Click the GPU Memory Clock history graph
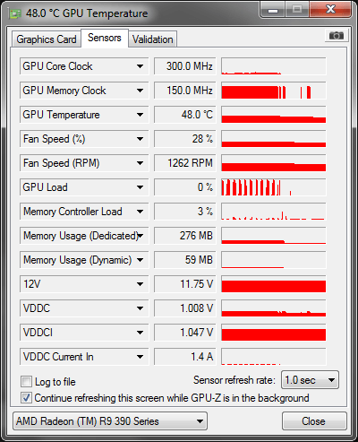 point(274,91)
